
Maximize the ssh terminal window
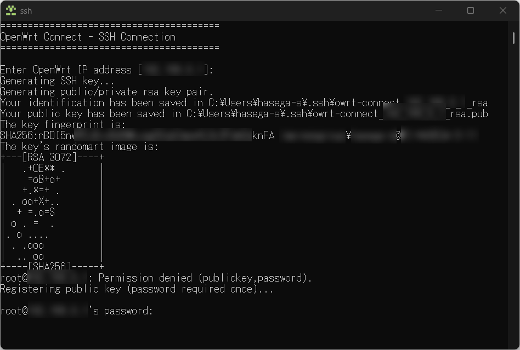pyautogui.click(x=470, y=10)
